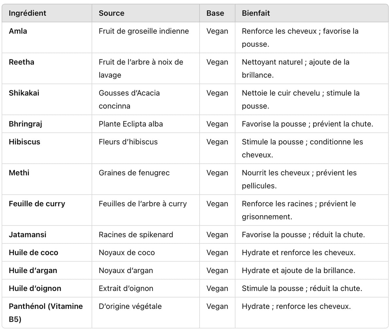
Task: Click the Shikakai row label
Action: point(24,93)
